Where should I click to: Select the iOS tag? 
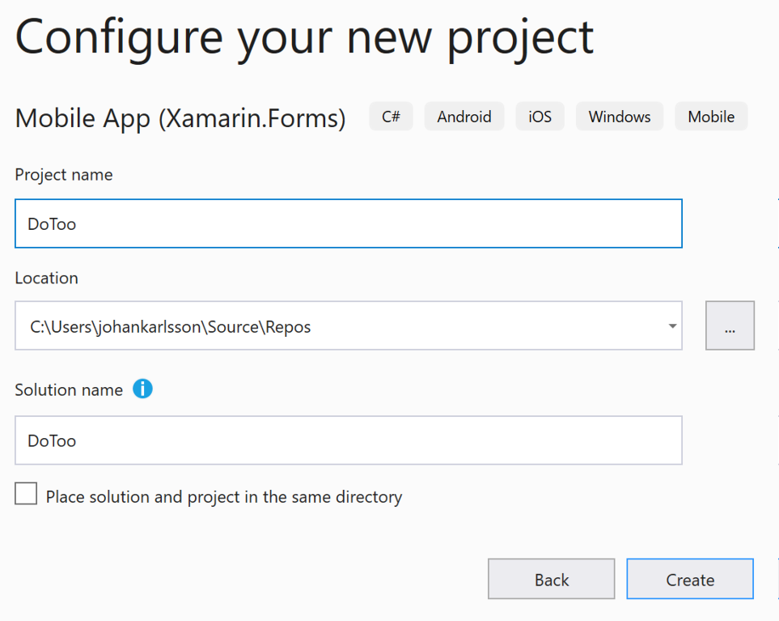coord(540,117)
